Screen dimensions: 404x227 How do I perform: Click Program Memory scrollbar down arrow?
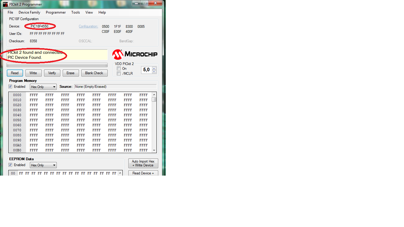tap(154, 150)
